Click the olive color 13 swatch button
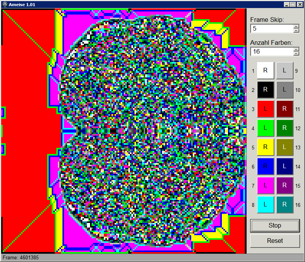 [285, 147]
